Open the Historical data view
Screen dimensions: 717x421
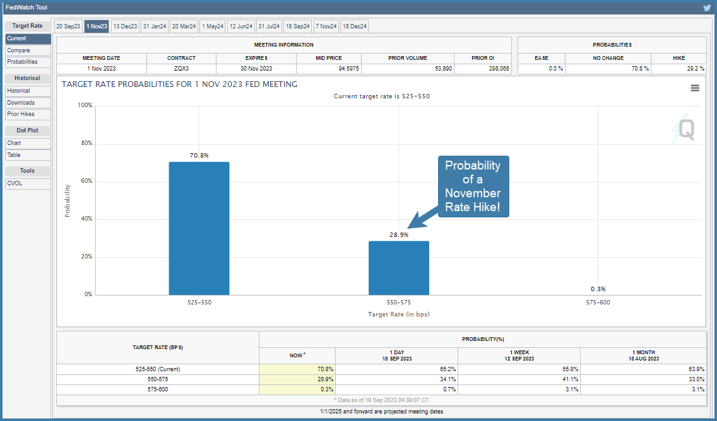(28, 91)
